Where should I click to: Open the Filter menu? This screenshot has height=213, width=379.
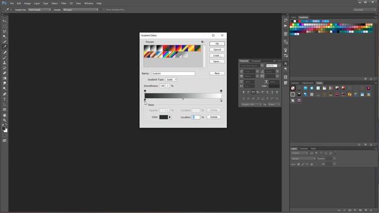coord(63,4)
